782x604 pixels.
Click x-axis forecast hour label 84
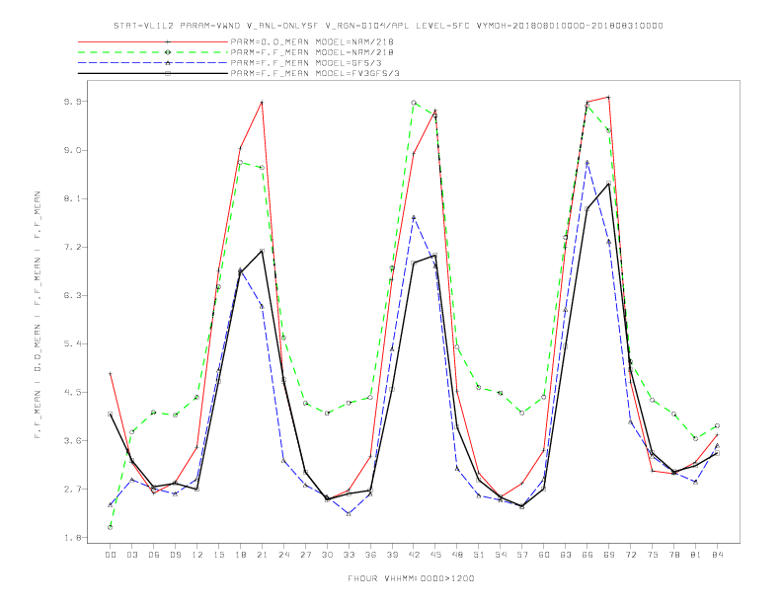pyautogui.click(x=717, y=555)
